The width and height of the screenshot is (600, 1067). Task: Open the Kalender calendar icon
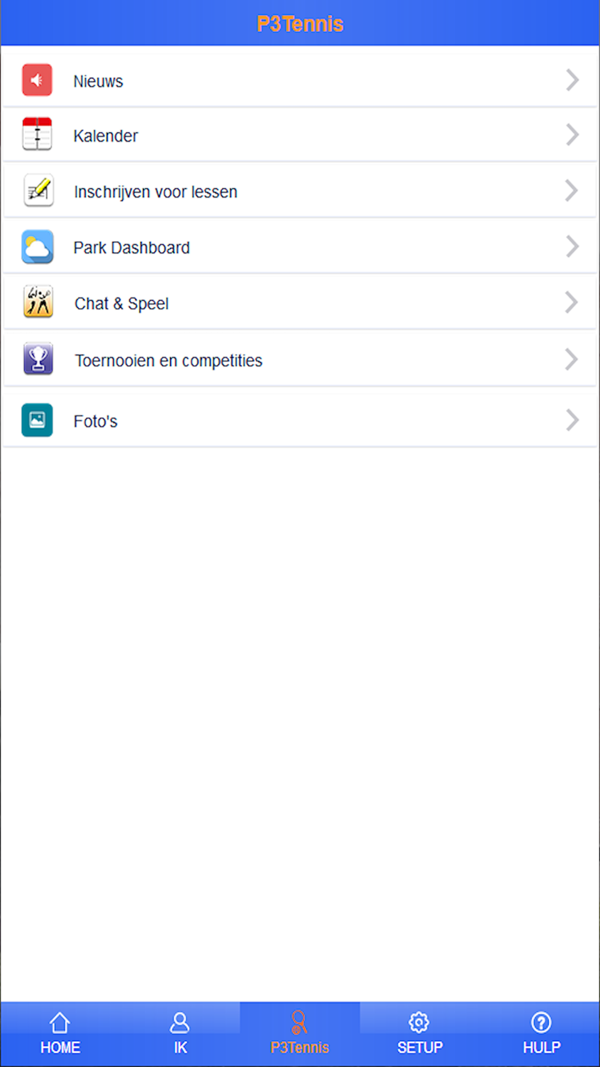coord(37,134)
